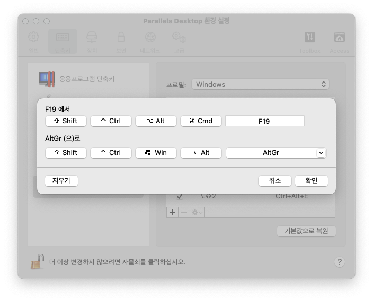The height and width of the screenshot is (301, 373).
Task: Open the 네트워크 network tab
Action: pos(150,42)
